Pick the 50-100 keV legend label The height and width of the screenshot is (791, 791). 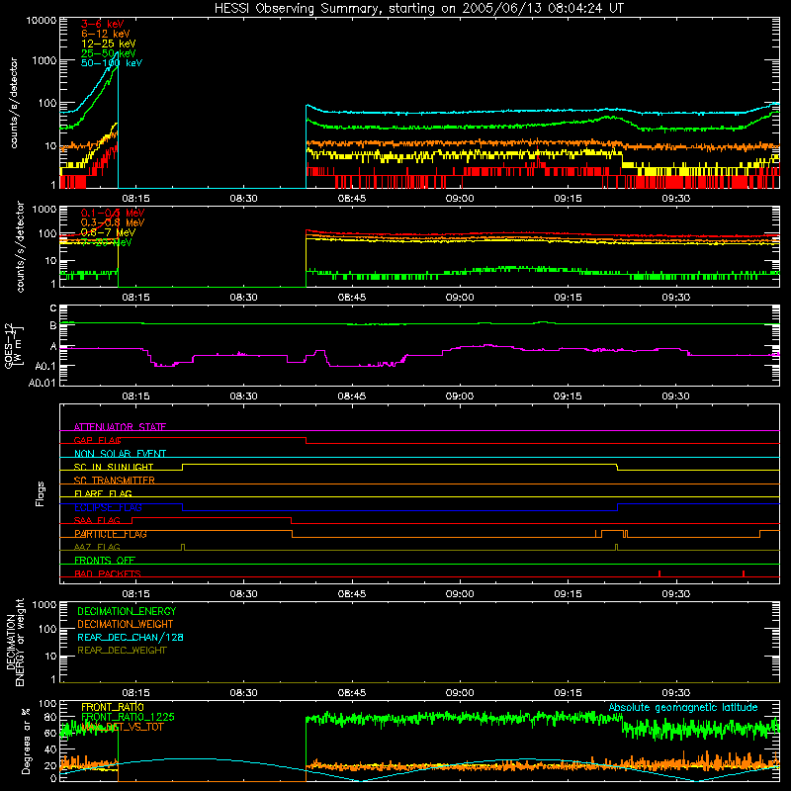(111, 62)
